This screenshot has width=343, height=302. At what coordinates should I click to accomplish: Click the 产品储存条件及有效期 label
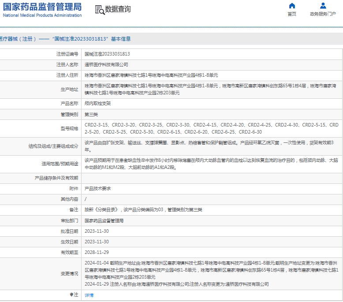tap(56, 178)
